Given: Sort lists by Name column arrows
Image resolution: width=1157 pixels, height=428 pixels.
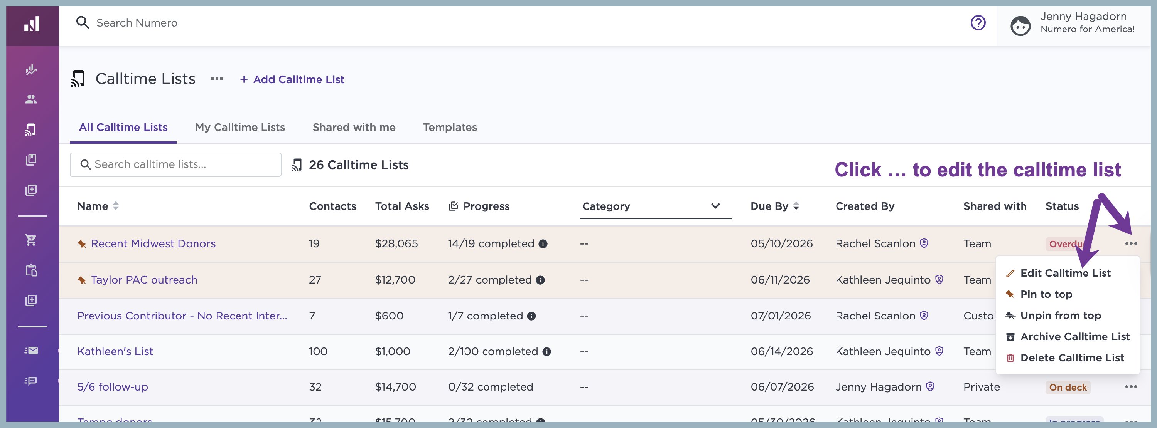Looking at the screenshot, I should pyautogui.click(x=116, y=206).
